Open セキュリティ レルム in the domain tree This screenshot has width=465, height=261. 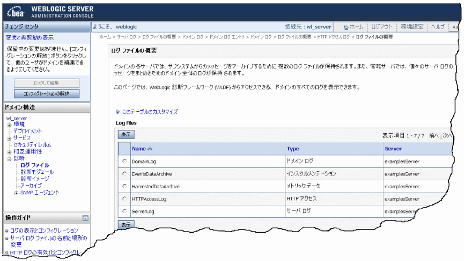[32, 145]
